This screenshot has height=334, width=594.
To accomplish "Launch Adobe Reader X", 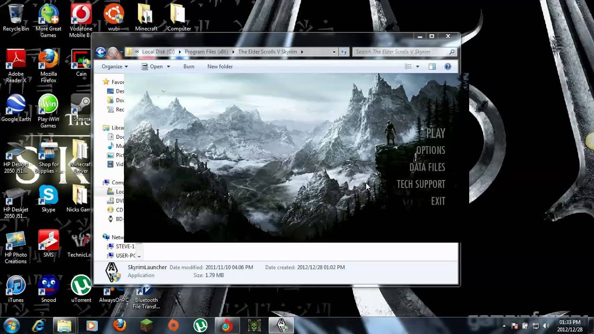I will tap(16, 66).
